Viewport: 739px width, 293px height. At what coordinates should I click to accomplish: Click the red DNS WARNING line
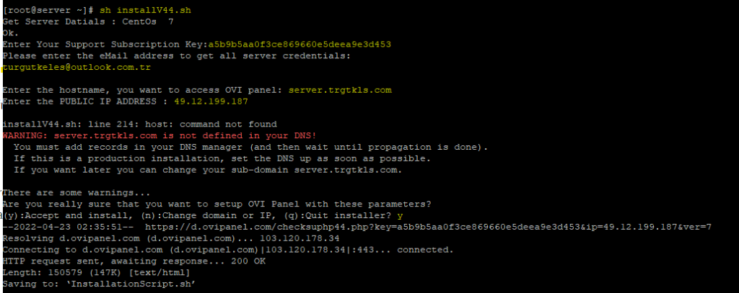(159, 135)
